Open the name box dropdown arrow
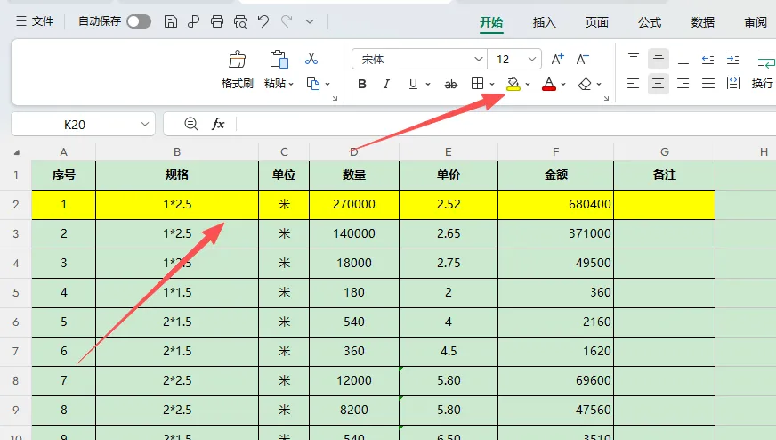The image size is (776, 440). click(x=145, y=124)
